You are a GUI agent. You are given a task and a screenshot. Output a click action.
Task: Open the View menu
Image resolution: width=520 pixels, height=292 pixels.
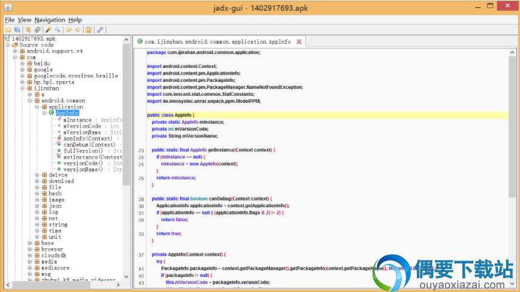(24, 20)
